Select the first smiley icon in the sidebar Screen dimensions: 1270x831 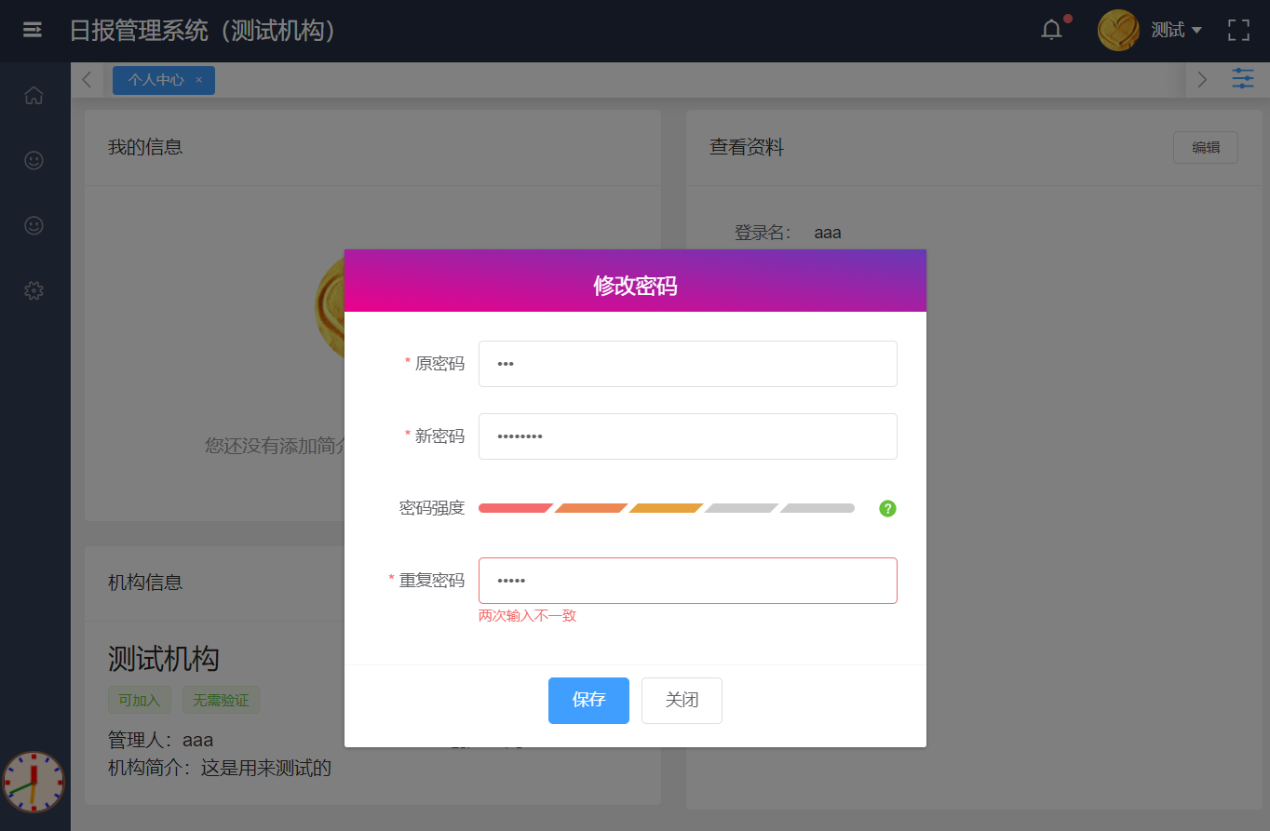click(34, 160)
